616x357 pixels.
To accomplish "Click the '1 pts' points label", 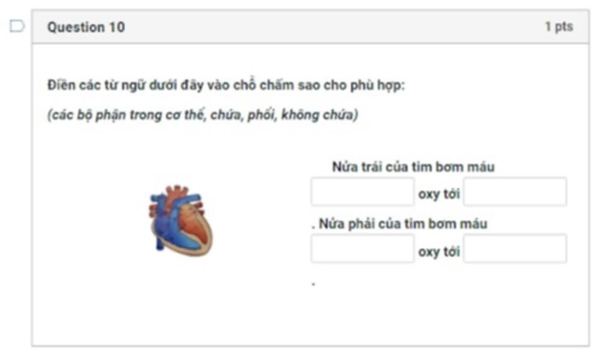I will pyautogui.click(x=559, y=26).
